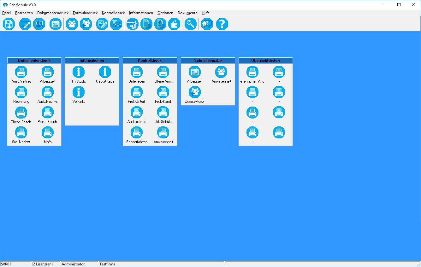Click the group-with-plus toolbar icon
Image resolution: width=421 pixels, height=267 pixels.
[86, 24]
